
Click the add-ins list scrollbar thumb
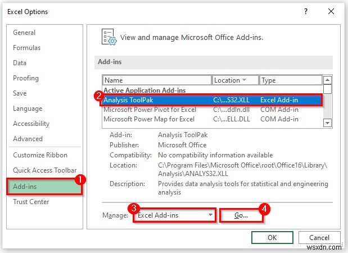click(328, 89)
